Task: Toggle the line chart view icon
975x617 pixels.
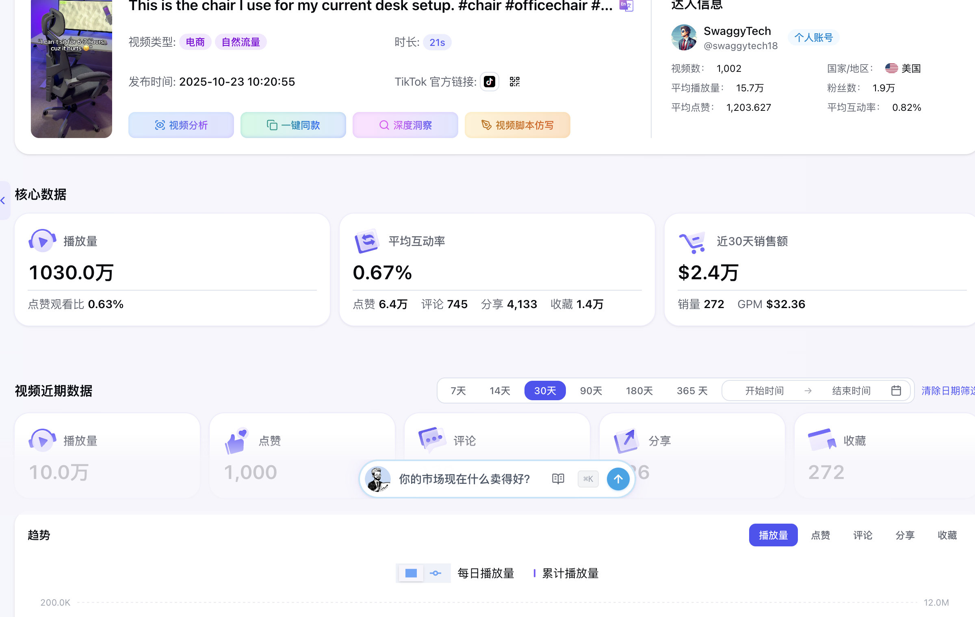Action: coord(436,573)
